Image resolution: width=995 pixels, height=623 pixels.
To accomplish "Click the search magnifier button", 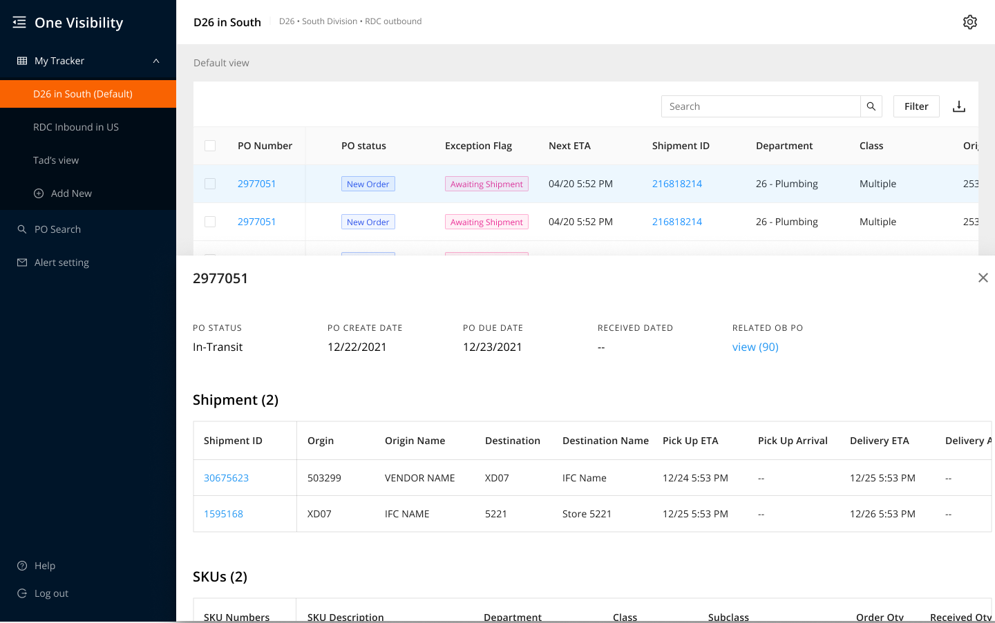I will [x=871, y=106].
